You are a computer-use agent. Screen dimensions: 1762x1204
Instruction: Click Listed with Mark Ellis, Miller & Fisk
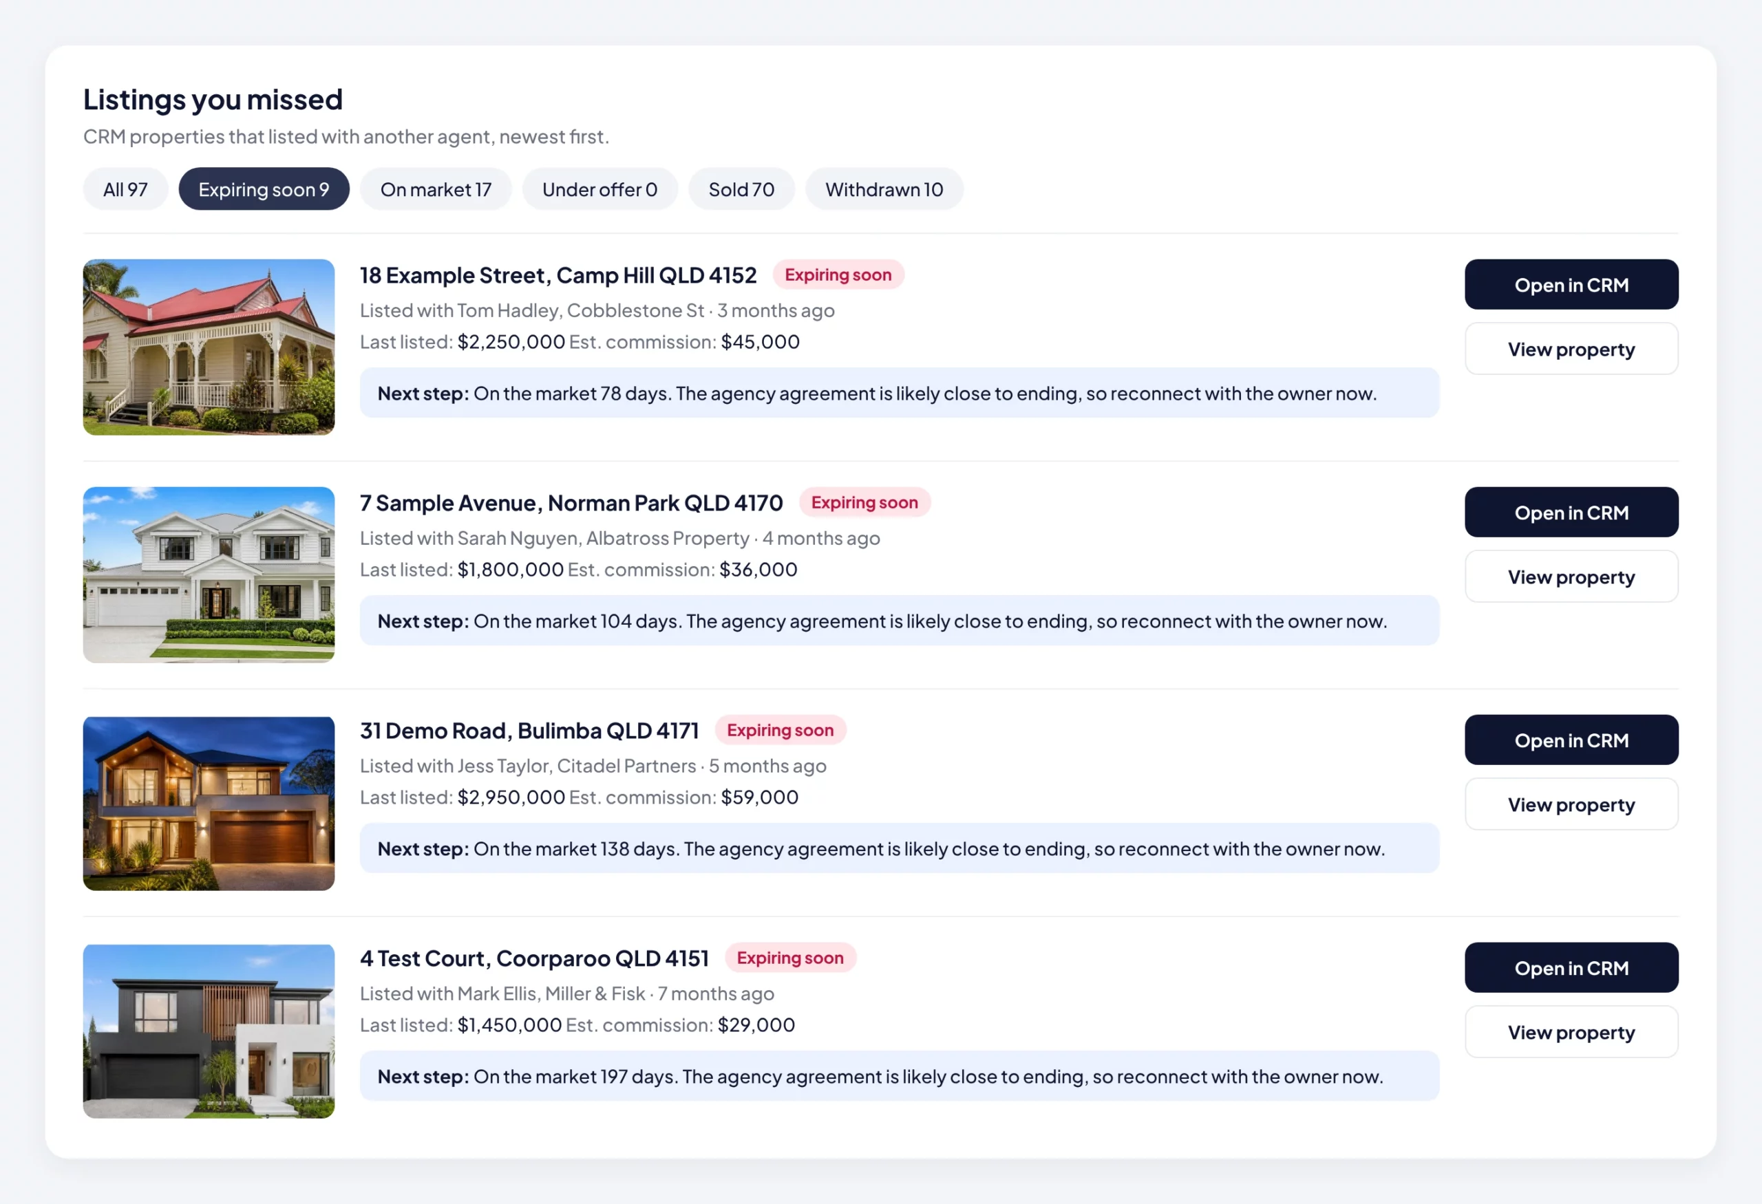tap(502, 994)
